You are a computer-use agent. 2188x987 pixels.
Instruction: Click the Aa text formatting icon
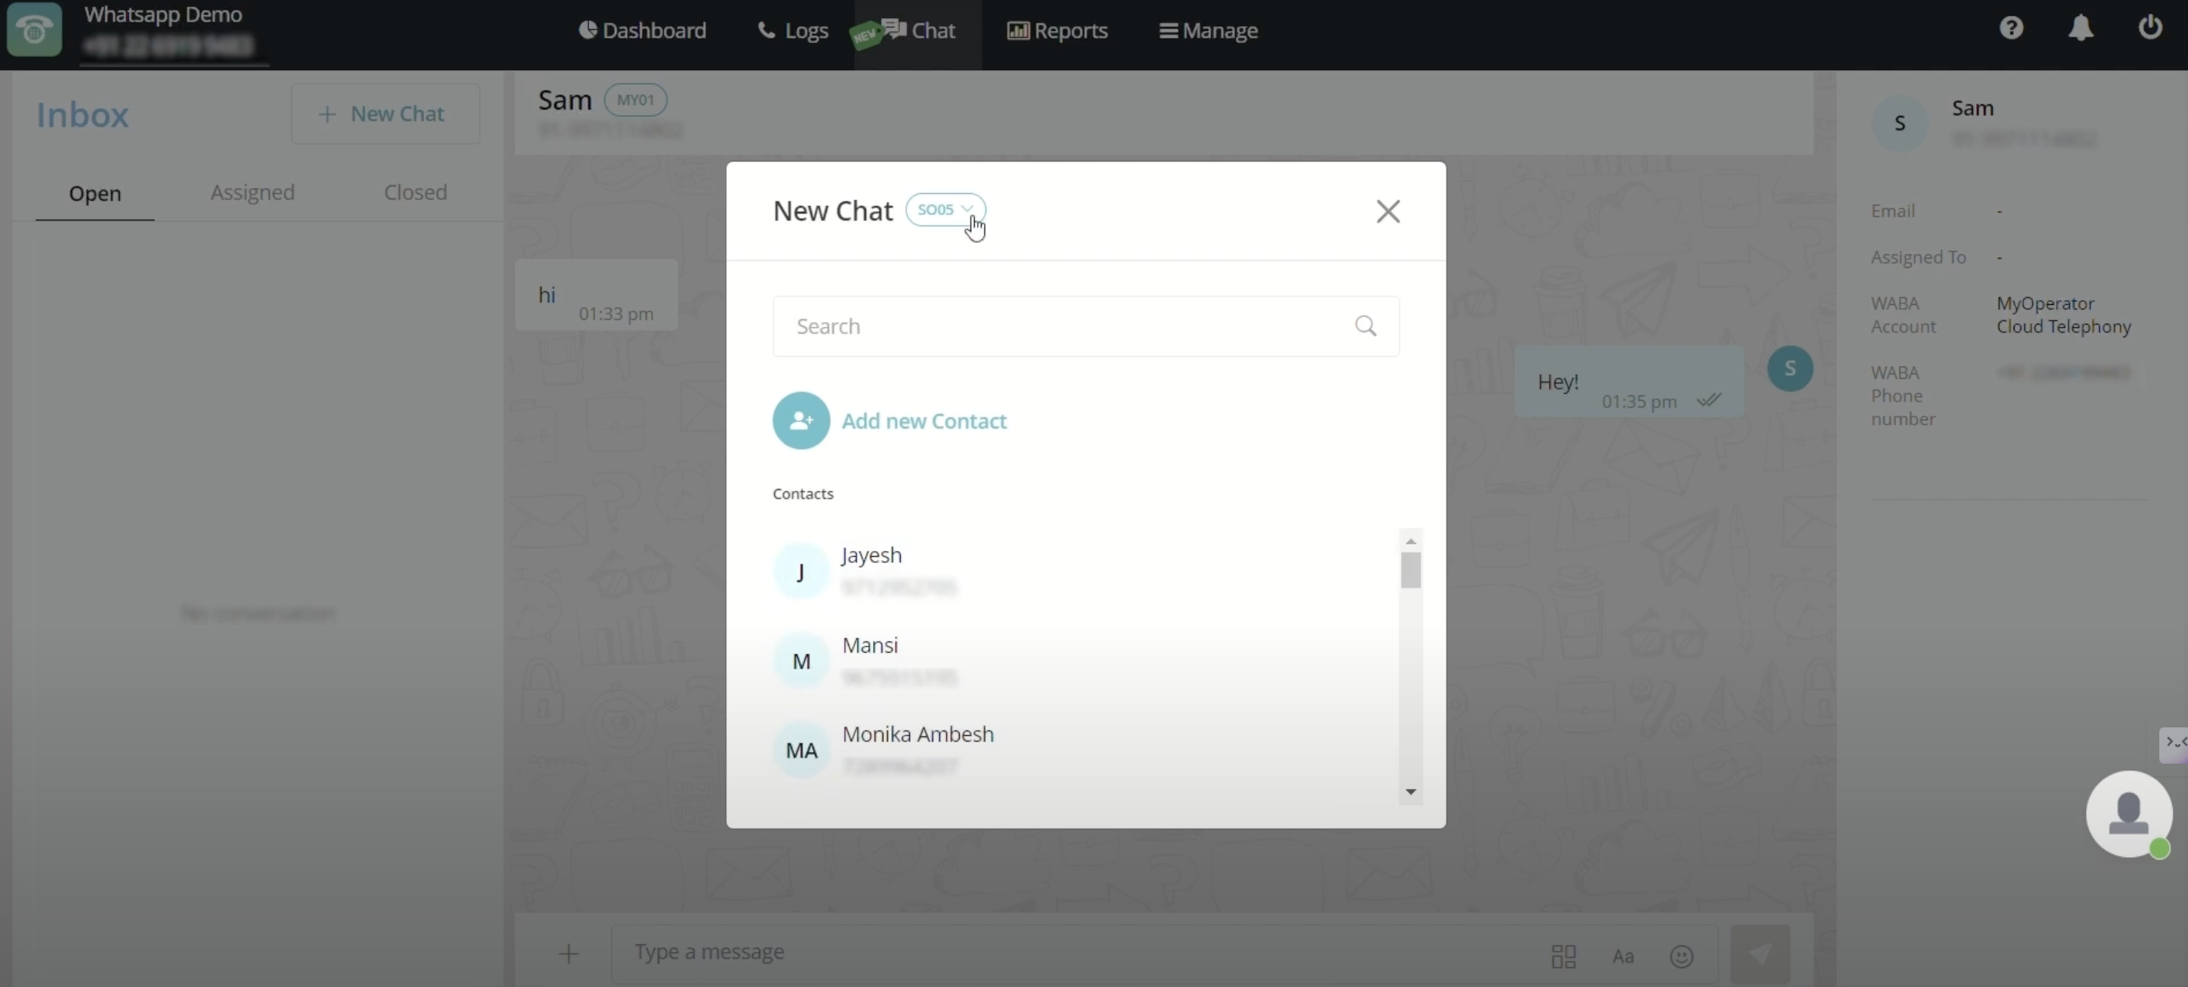1623,956
